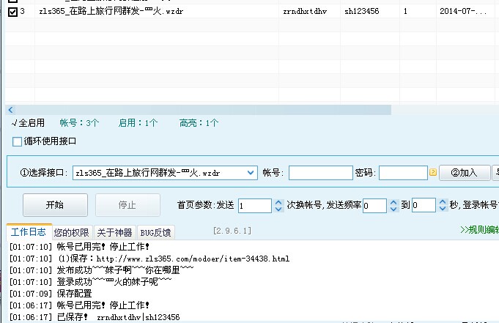The height and width of the screenshot is (323, 499).
Task: Start the task with 开始 button
Action: (x=55, y=205)
